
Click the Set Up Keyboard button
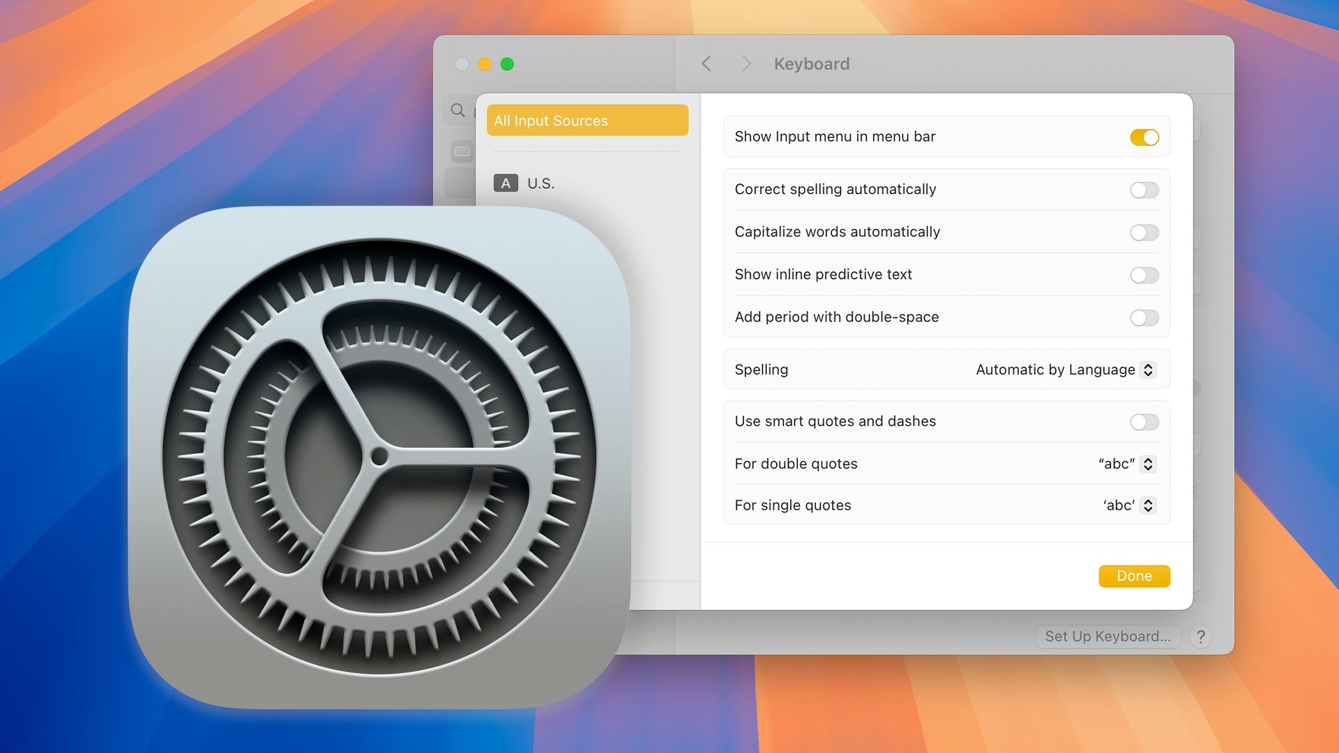click(1107, 637)
